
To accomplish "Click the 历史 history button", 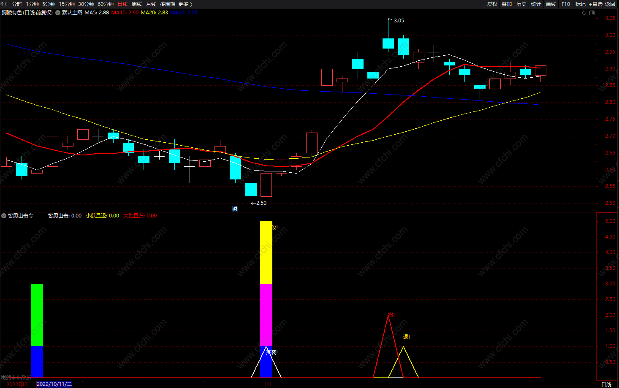I will (521, 4).
